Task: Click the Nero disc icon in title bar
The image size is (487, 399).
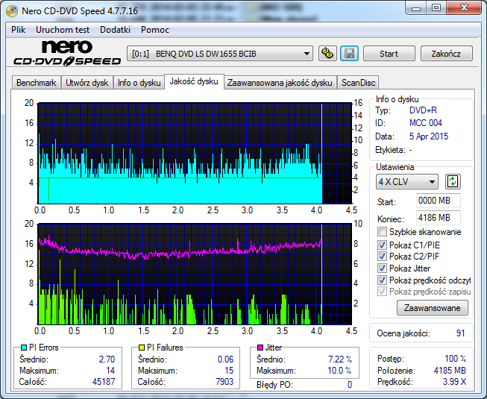Action: click(12, 11)
